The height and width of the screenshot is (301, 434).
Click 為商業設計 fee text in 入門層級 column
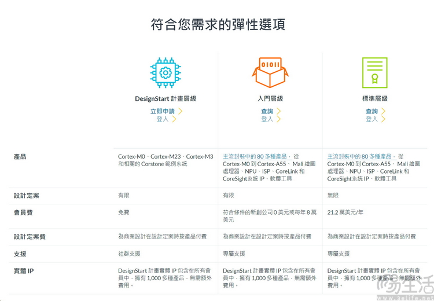[267, 237]
